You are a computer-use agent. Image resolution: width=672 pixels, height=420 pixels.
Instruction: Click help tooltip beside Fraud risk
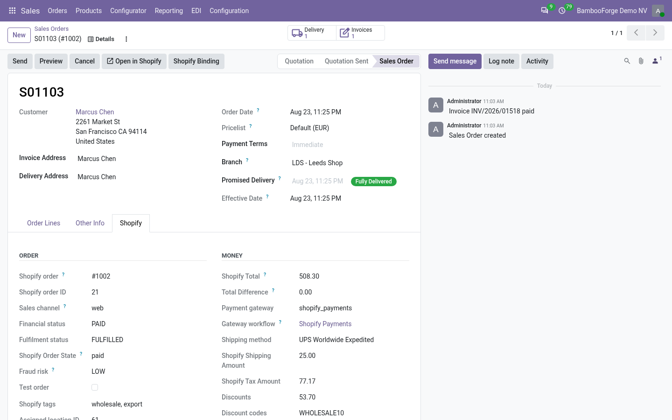[x=53, y=370]
